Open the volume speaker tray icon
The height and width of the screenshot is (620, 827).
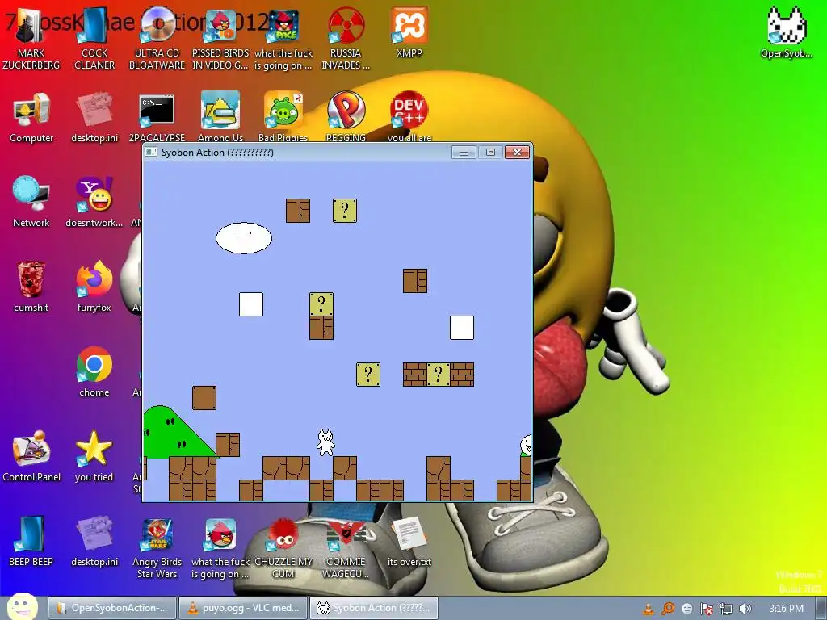[x=745, y=609]
